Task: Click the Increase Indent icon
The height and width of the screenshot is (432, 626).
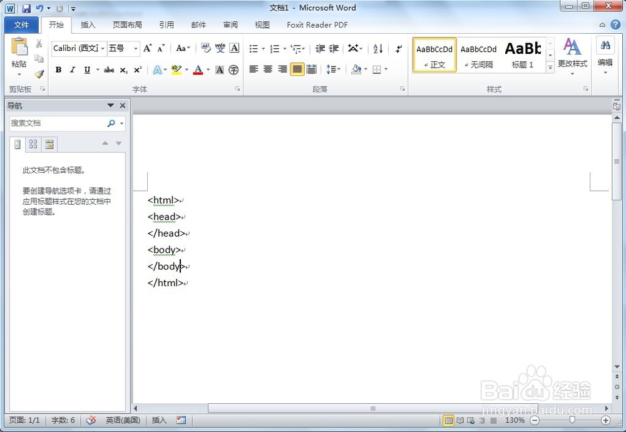Action: coord(334,49)
